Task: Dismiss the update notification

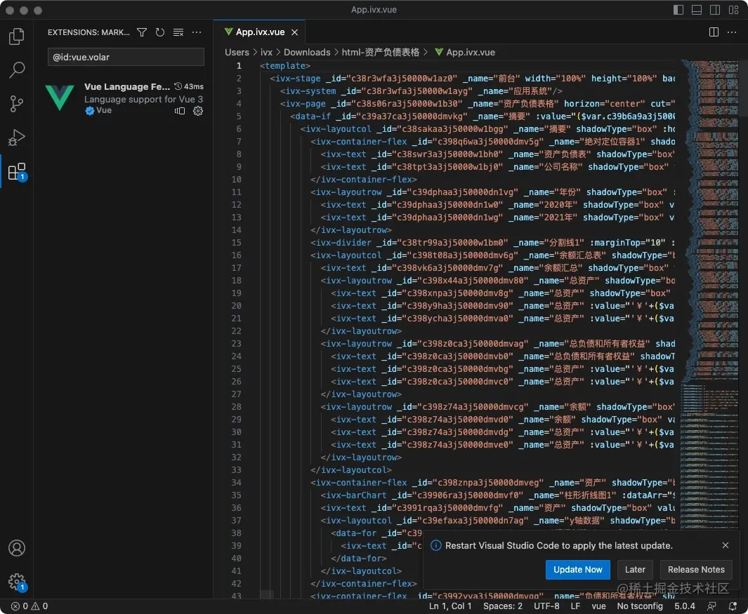Action: coord(725,545)
